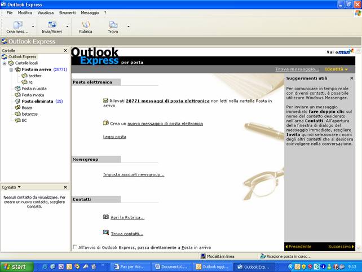Click the Ricezione posta in corso status icon

pos(263,256)
